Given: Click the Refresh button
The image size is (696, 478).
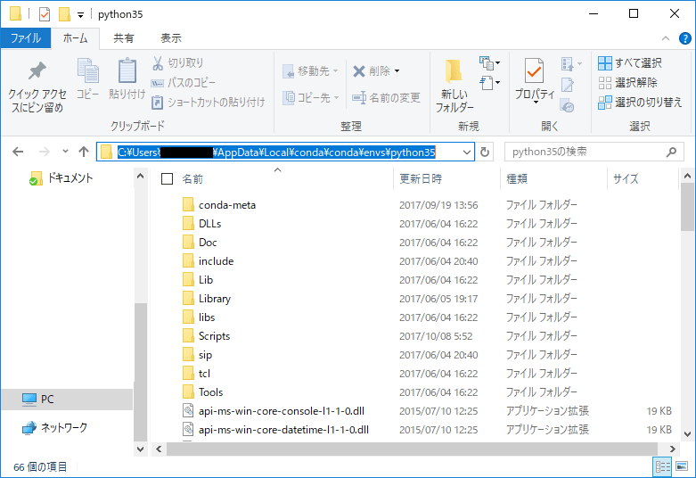Looking at the screenshot, I should coord(485,152).
